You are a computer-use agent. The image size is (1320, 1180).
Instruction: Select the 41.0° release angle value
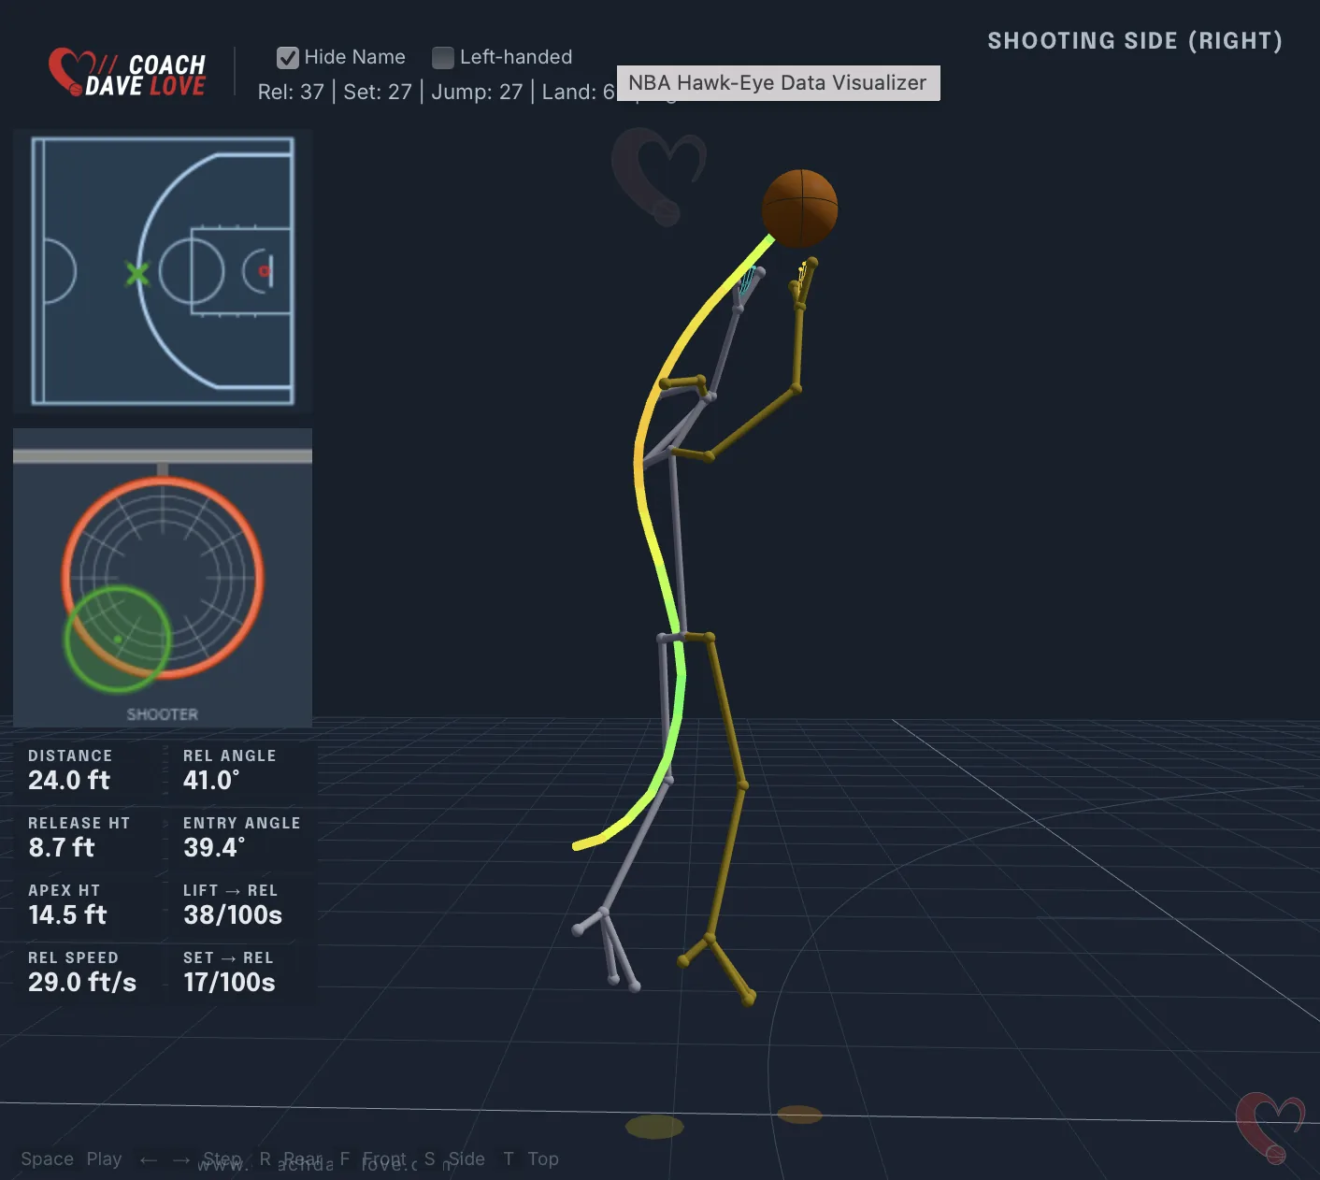(211, 780)
